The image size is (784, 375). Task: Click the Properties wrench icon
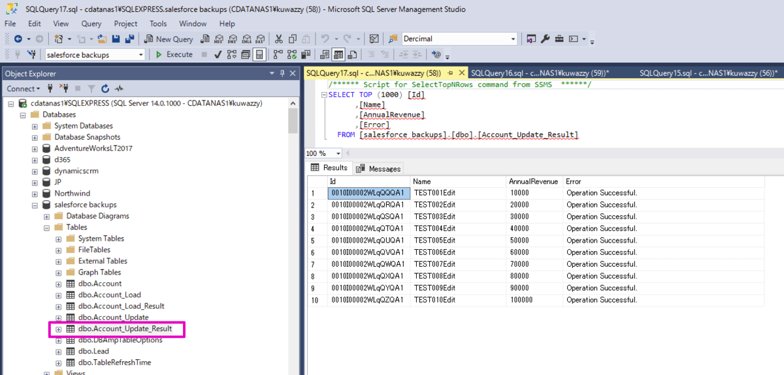click(x=546, y=39)
